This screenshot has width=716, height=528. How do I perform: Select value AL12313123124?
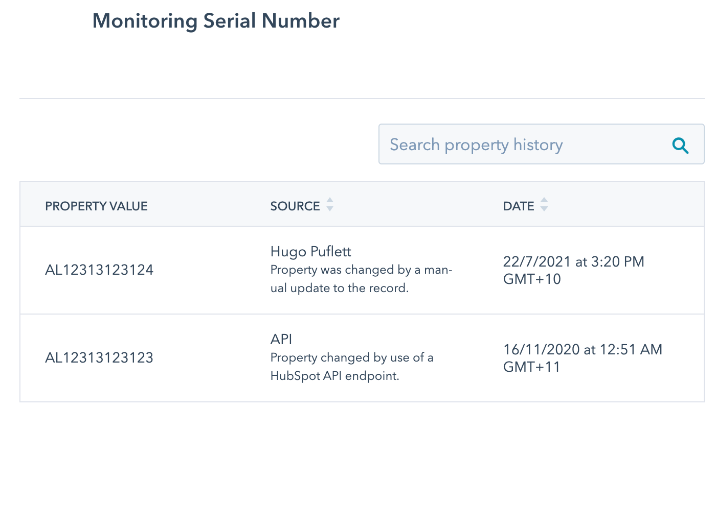(x=99, y=270)
